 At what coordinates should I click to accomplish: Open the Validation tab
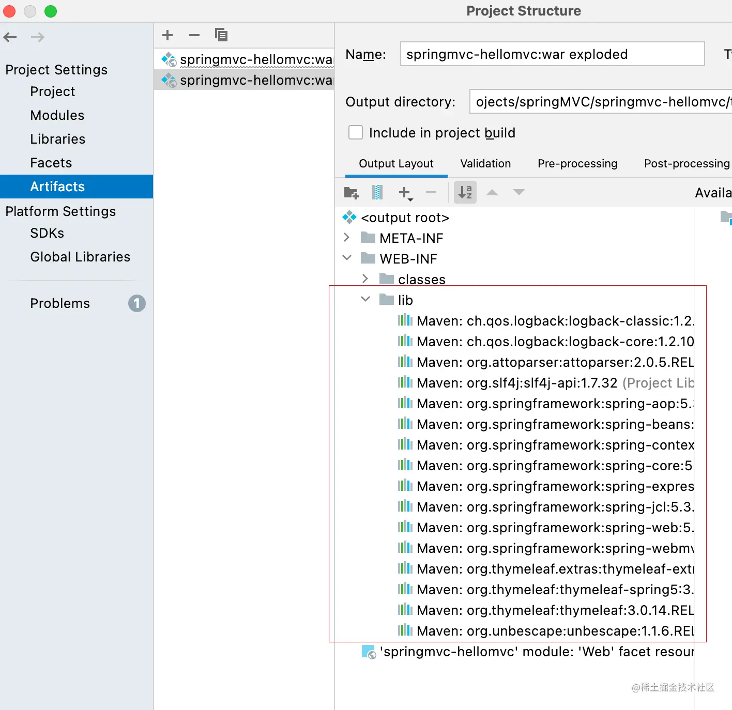click(x=485, y=164)
